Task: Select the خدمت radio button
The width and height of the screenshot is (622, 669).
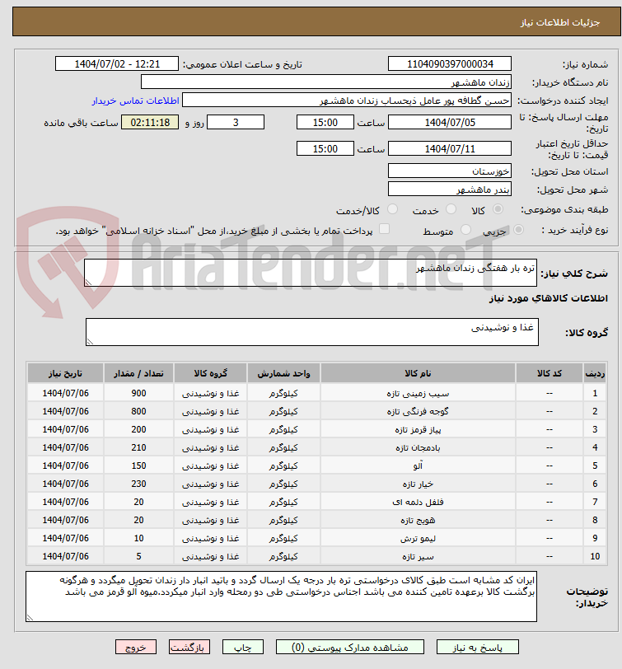Action: [451, 209]
